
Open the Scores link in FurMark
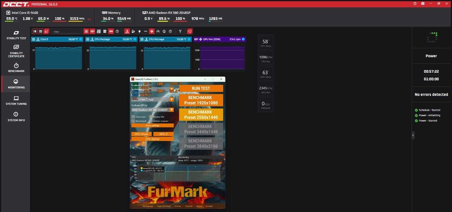pyautogui.click(x=178, y=206)
